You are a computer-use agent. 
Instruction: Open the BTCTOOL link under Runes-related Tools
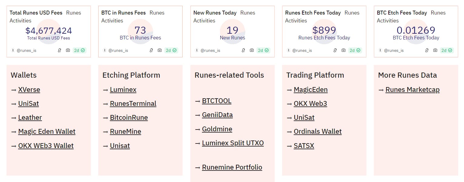217,101
